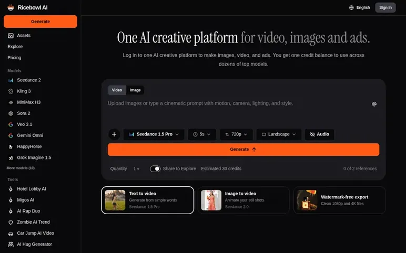Open the English language selector

pos(360,7)
